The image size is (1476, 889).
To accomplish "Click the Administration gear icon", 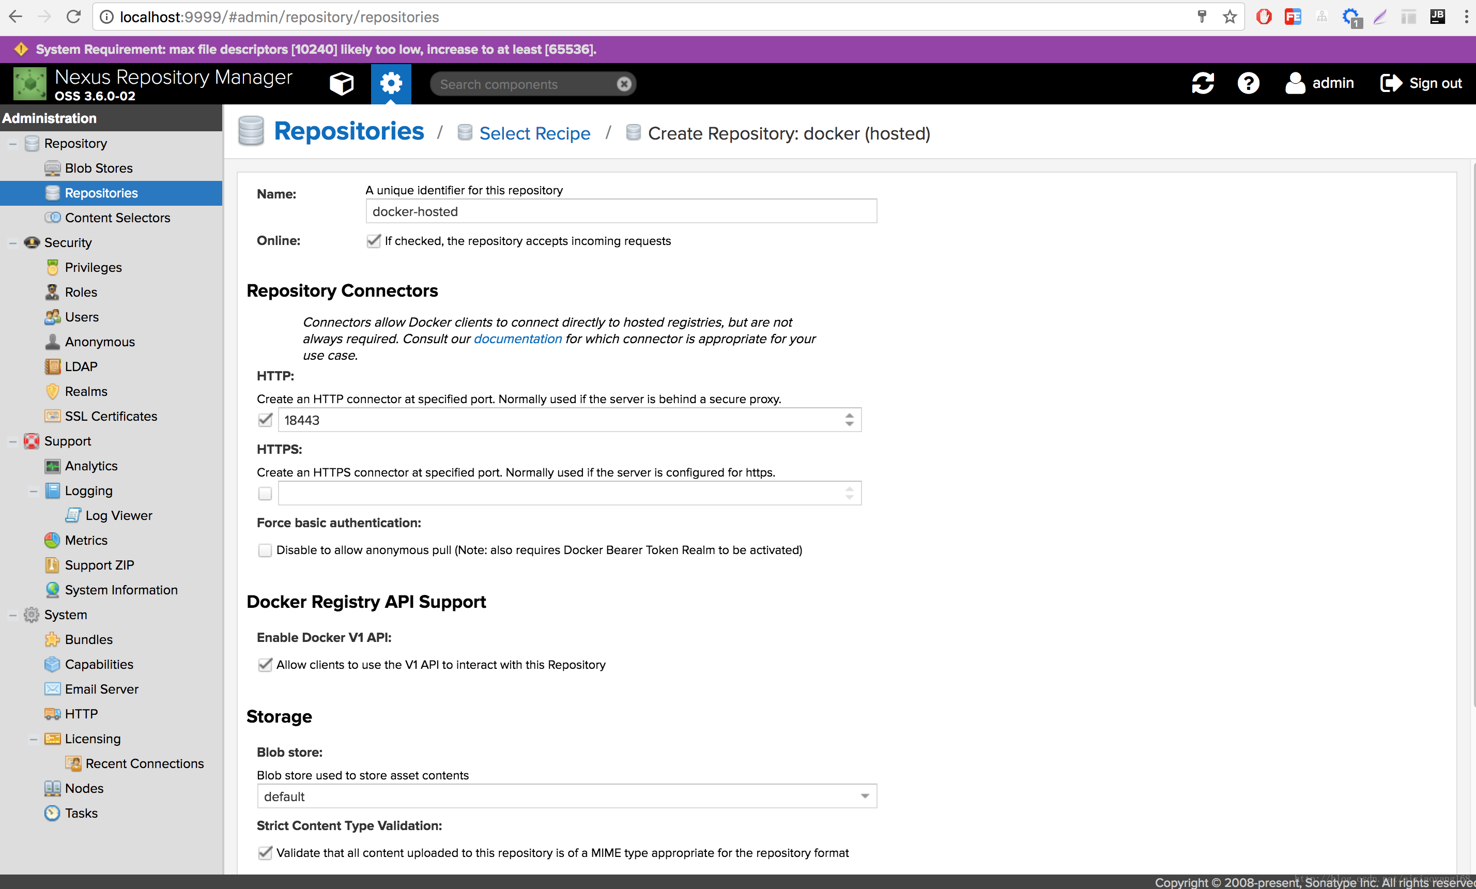I will 391,83.
